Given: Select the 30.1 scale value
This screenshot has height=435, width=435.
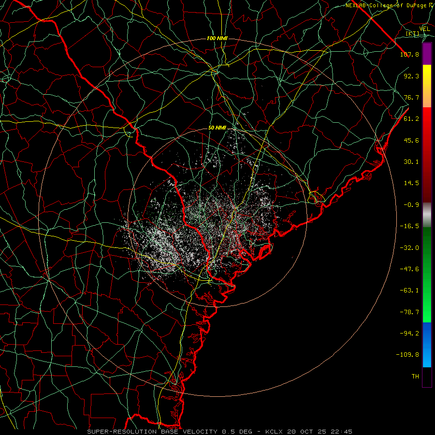Looking at the screenshot, I should [411, 162].
